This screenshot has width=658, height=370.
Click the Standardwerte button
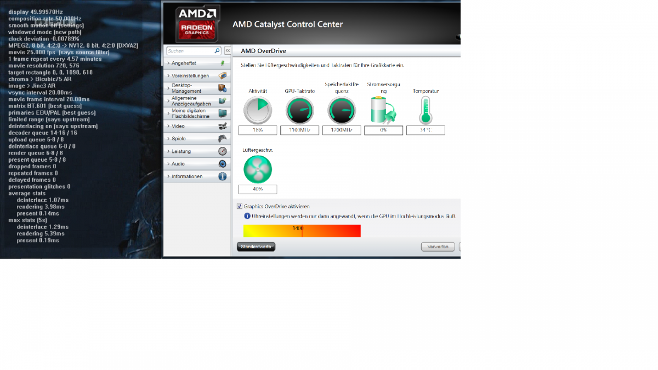(256, 247)
